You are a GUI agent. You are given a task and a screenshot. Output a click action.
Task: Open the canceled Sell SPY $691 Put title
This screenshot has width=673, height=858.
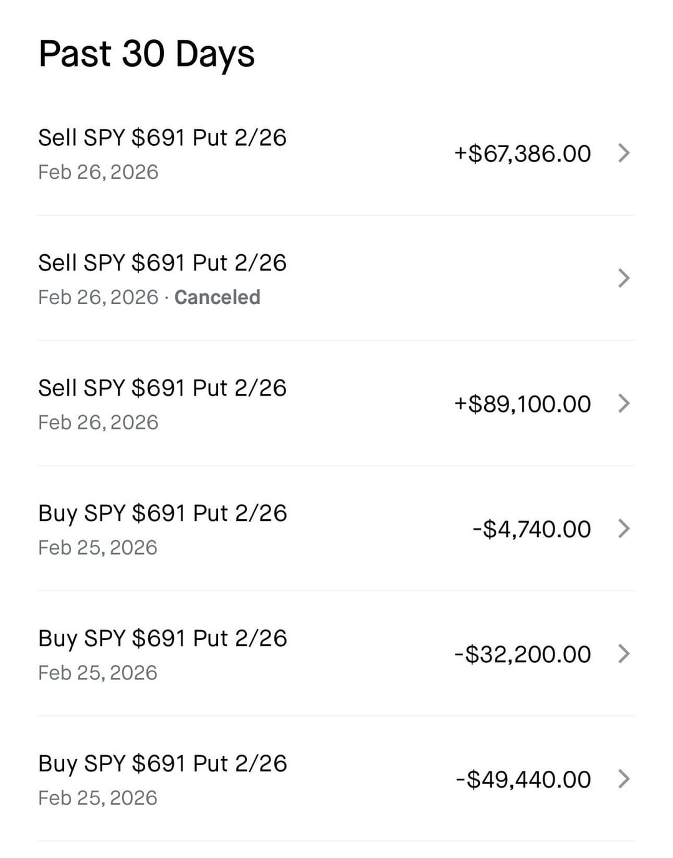click(x=162, y=263)
